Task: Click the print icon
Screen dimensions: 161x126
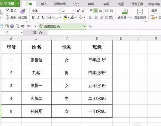Action: pos(12,26)
